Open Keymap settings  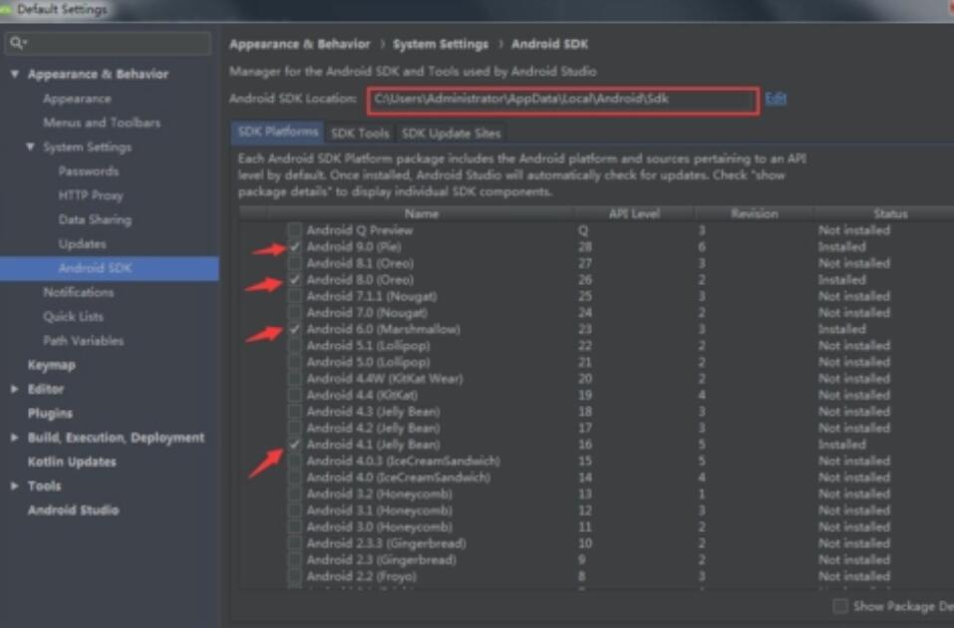[52, 365]
